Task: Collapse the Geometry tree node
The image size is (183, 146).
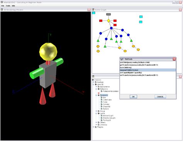Action: (96, 95)
